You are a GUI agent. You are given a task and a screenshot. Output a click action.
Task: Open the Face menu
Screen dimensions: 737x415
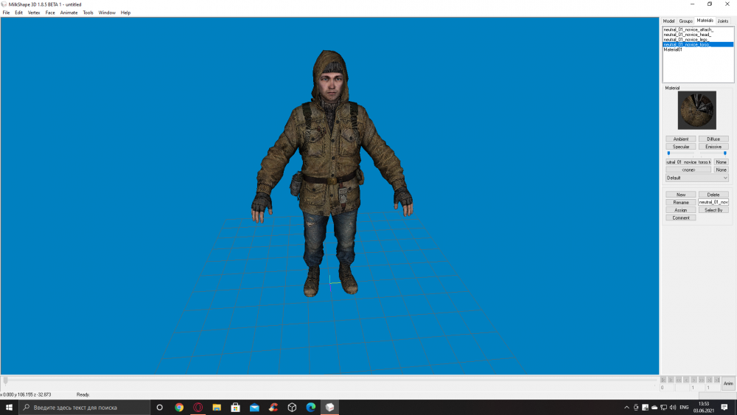pos(50,13)
